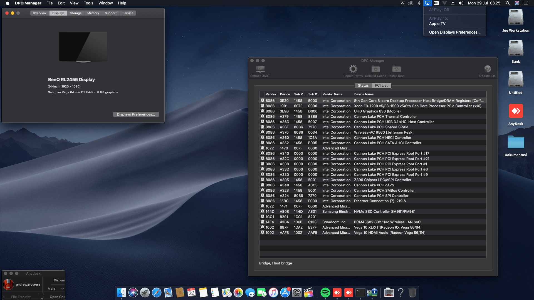Viewport: 534px width, 300px height.
Task: Click Open Chat in Anydesk window
Action: (57, 297)
